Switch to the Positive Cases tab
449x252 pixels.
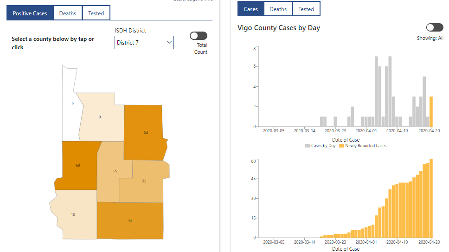click(30, 13)
